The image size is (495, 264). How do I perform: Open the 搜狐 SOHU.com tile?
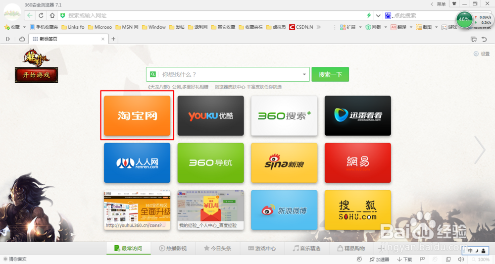click(x=358, y=210)
